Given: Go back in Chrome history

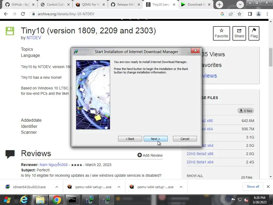Looking at the screenshot, I should pyautogui.click(x=6, y=14).
